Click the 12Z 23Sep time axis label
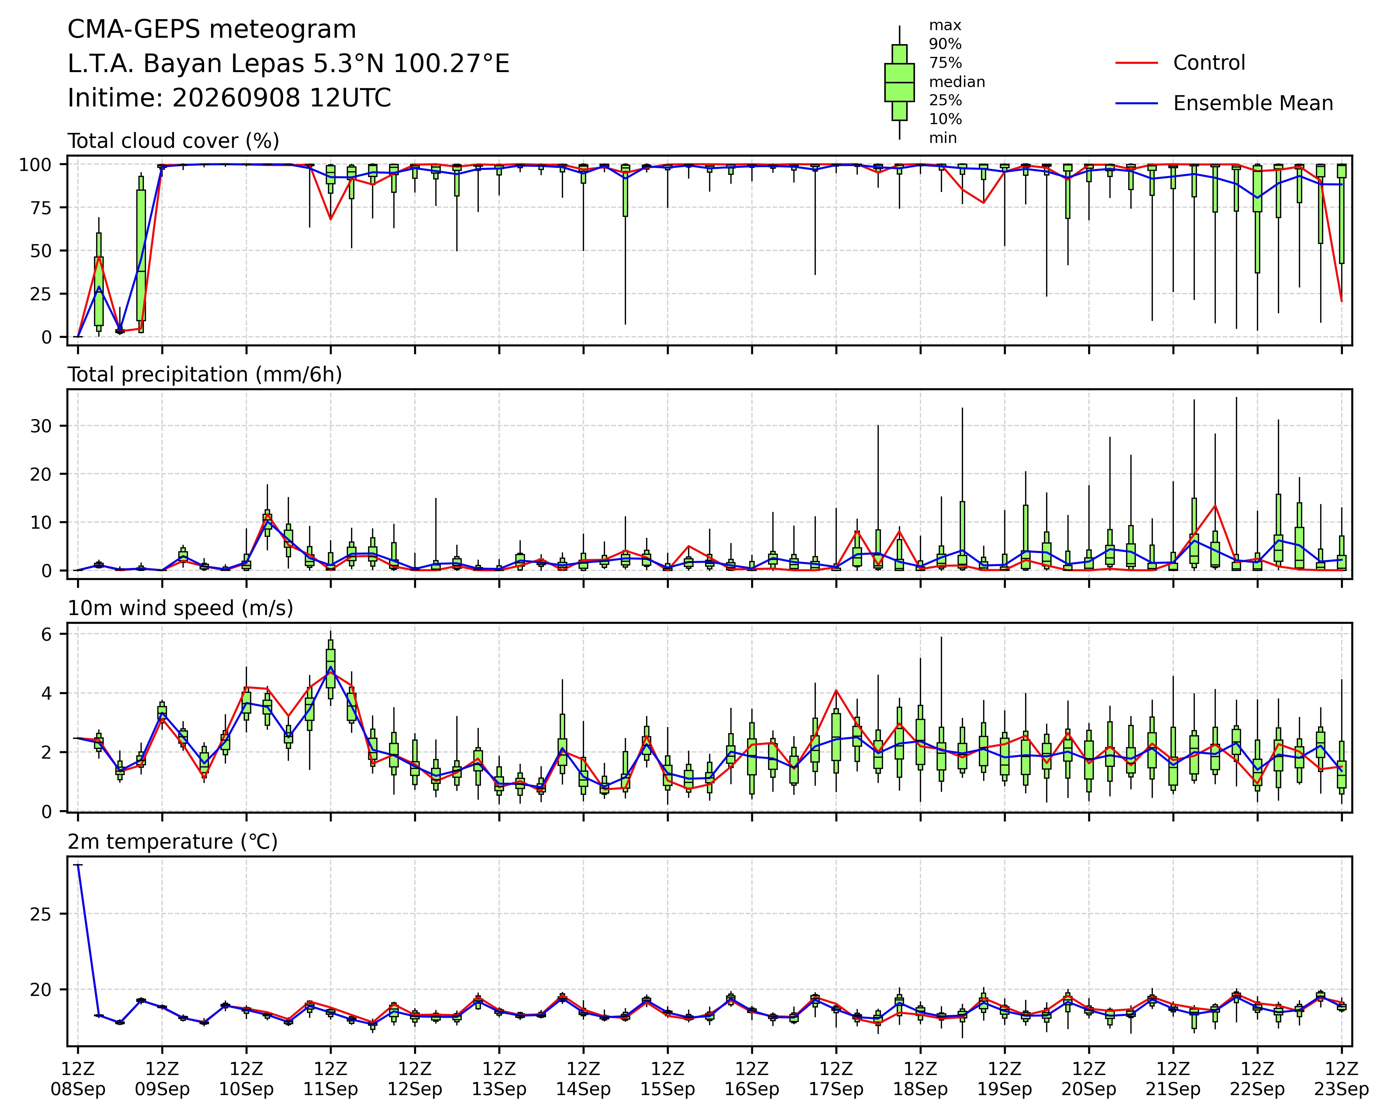The height and width of the screenshot is (1117, 1388). 1342,1079
